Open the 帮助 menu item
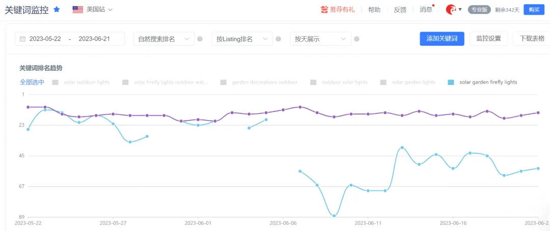 tap(374, 10)
